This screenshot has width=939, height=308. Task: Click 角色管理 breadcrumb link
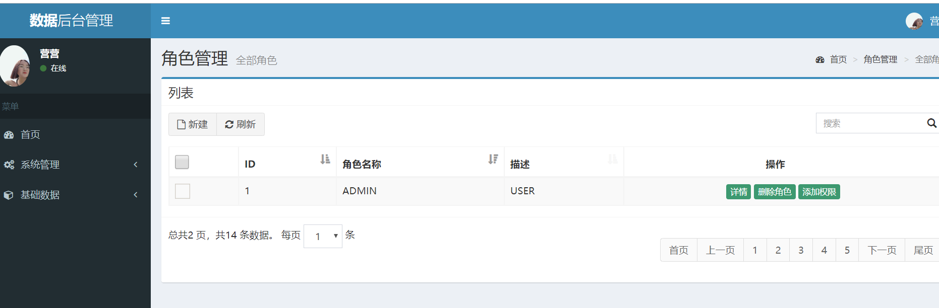[880, 59]
